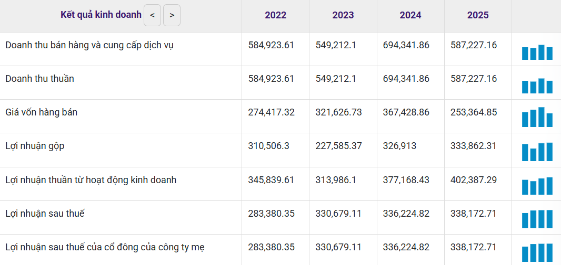Select the value 227,585.37
The width and height of the screenshot is (561, 265).
339,146
